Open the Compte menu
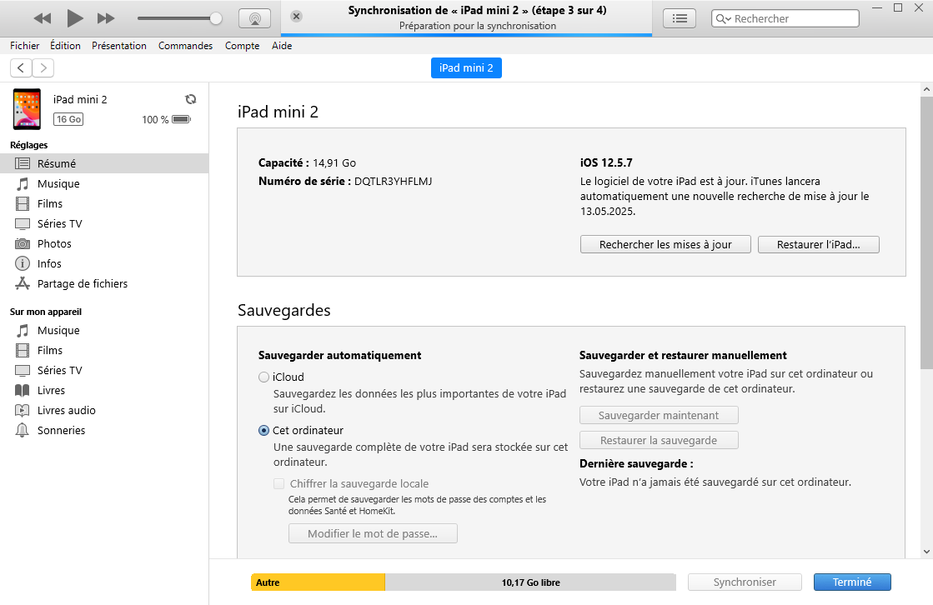 point(242,46)
